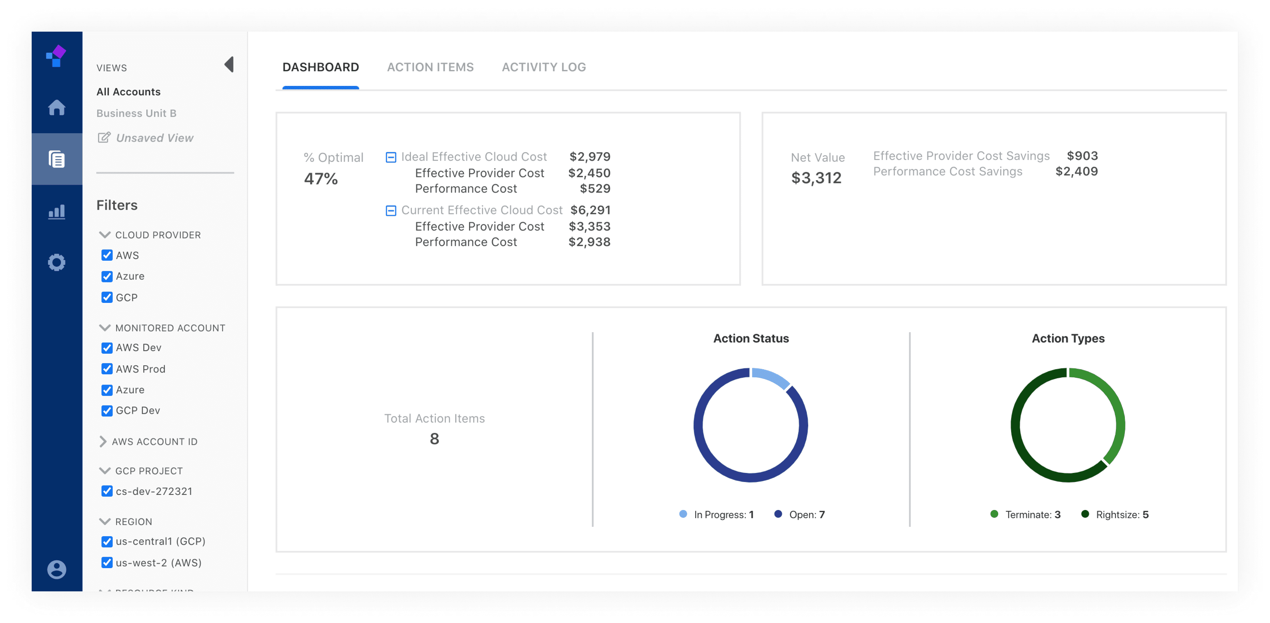This screenshot has height=623, width=1270.
Task: Select the documents sidebar icon
Action: coord(57,159)
